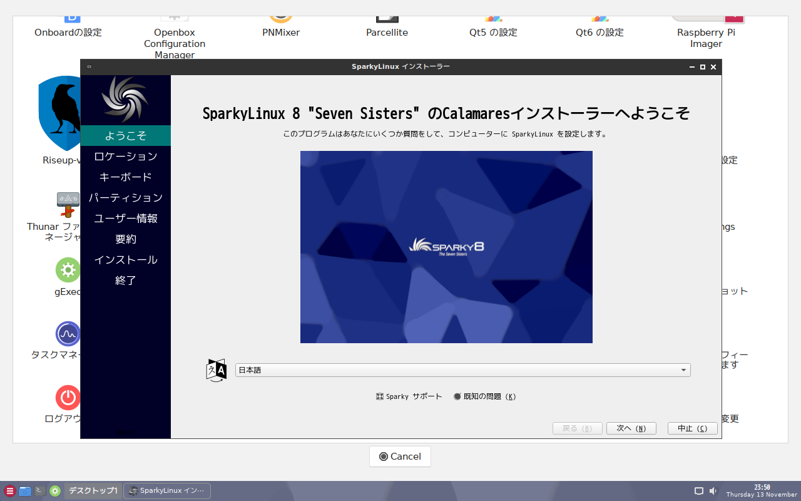Image resolution: width=801 pixels, height=501 pixels.
Task: Click the 中止 (C) button
Action: [x=692, y=428]
